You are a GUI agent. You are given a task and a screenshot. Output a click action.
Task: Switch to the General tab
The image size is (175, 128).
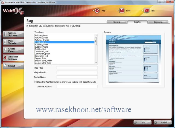[117, 22]
